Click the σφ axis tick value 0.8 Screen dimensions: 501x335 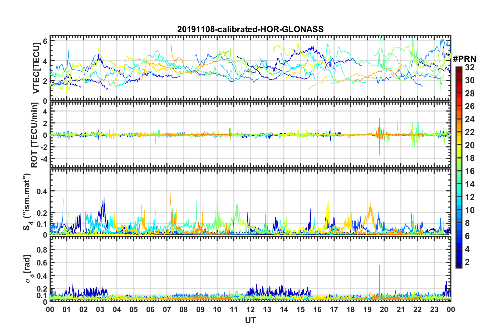pyautogui.click(x=42, y=250)
